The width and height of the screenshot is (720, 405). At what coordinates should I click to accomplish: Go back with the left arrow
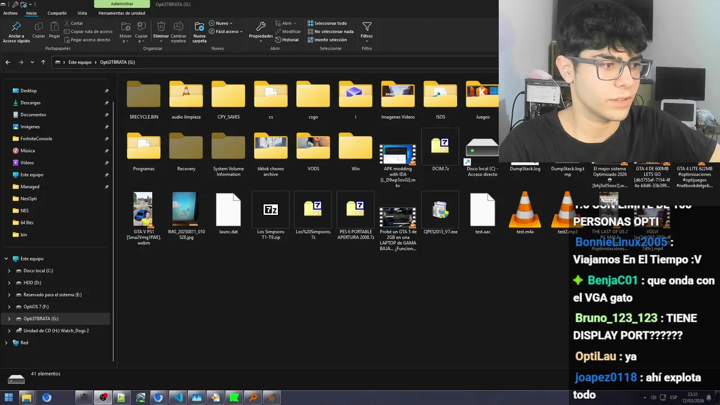8,62
